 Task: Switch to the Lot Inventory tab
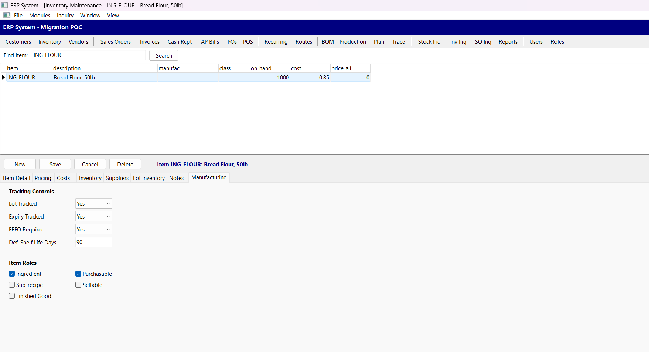click(148, 178)
